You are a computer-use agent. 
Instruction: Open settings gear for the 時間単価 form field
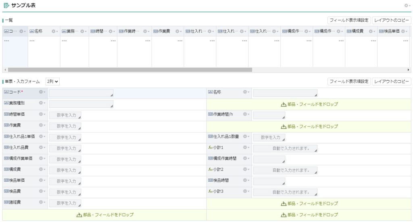[42, 114]
